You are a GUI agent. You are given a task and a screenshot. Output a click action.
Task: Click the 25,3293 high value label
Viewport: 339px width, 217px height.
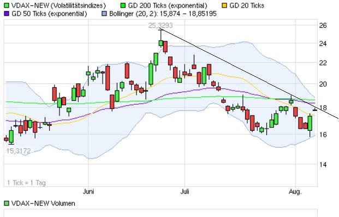(x=160, y=26)
